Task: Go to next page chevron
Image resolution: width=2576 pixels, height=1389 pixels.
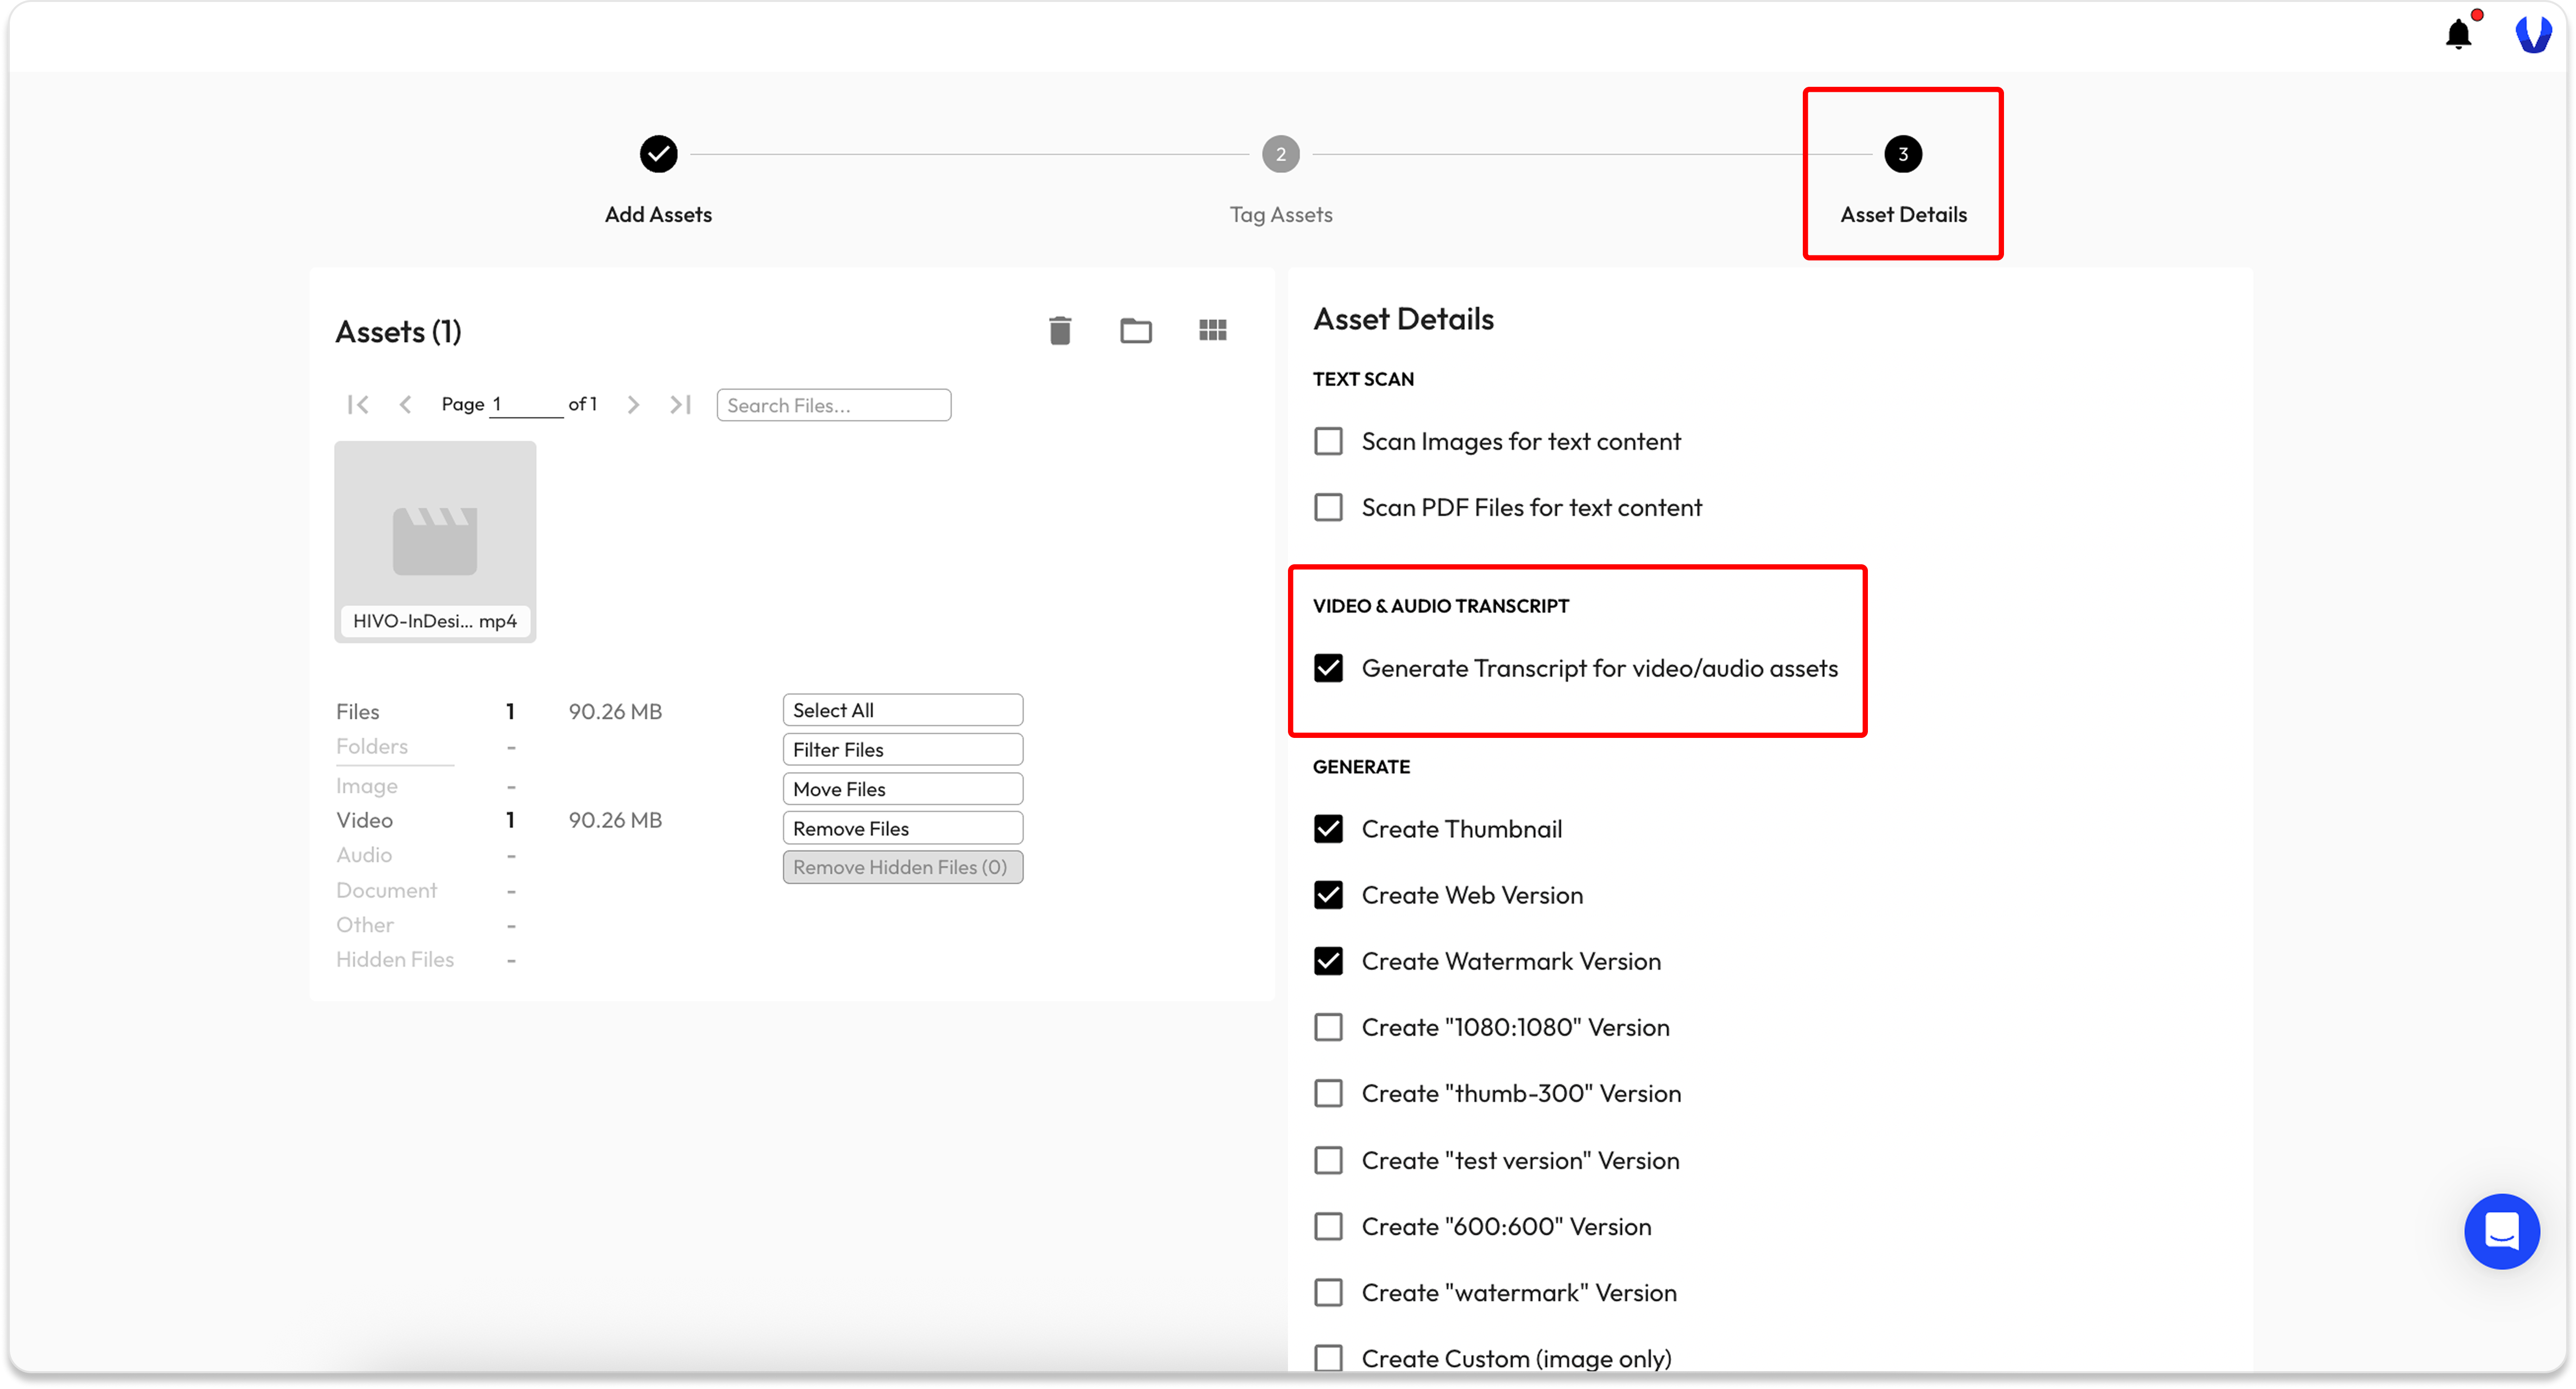Action: click(x=633, y=404)
